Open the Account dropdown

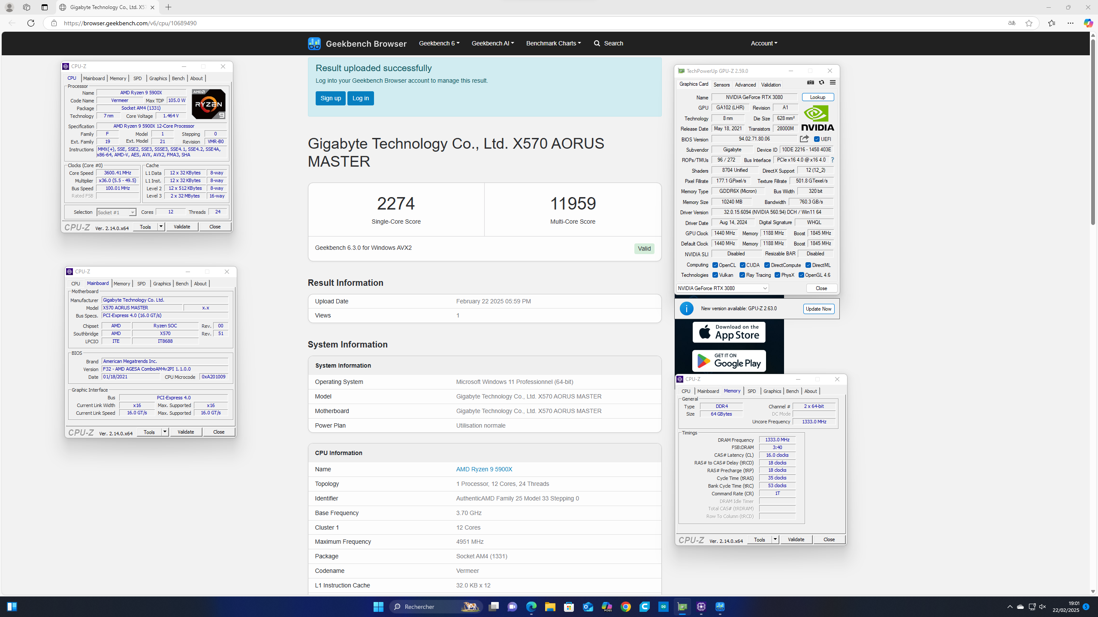click(x=764, y=43)
